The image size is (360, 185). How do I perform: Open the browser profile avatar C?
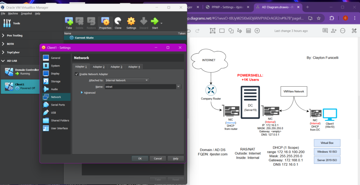pyautogui.click(x=345, y=18)
